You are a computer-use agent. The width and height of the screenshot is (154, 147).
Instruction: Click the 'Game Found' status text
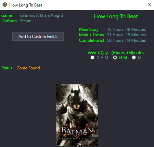click(x=28, y=68)
